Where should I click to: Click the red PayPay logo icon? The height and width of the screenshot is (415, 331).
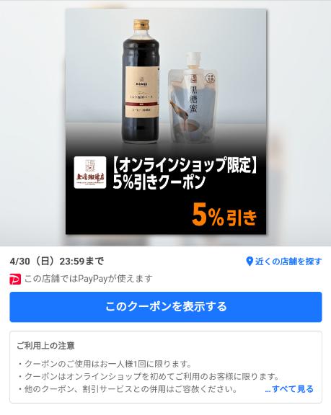15,280
